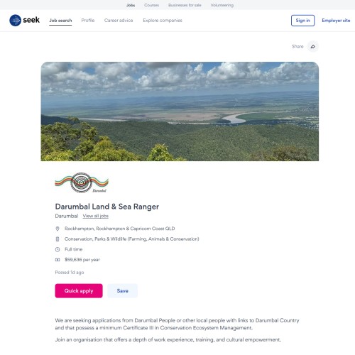Click the SEEK logo icon
The width and height of the screenshot is (355, 355).
[x=16, y=21]
